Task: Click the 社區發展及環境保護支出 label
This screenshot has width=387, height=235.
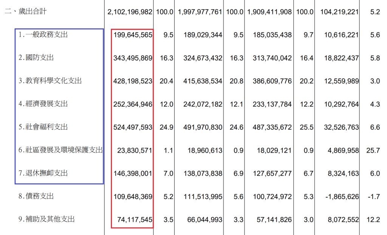Action: [60, 150]
